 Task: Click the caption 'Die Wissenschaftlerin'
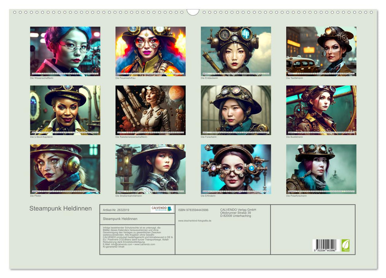tap(42, 78)
